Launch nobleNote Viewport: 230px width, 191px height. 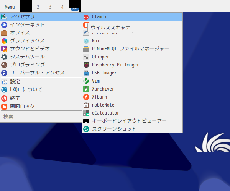(x=133, y=105)
